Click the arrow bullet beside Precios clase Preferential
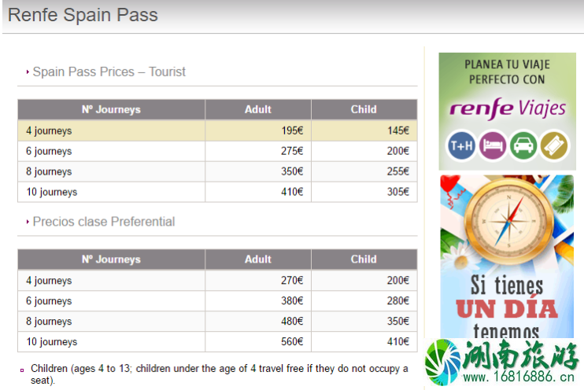Image resolution: width=584 pixels, height=390 pixels. click(28, 222)
